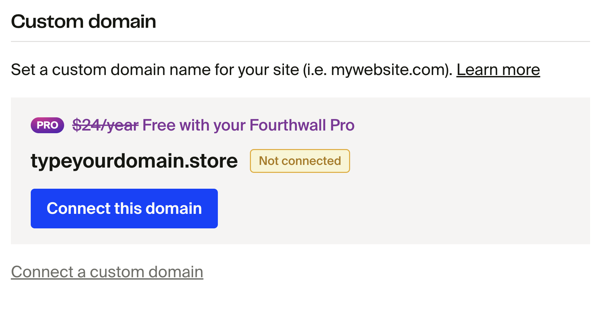
Task: Follow the Connect a custom domain link
Action: coord(107,272)
